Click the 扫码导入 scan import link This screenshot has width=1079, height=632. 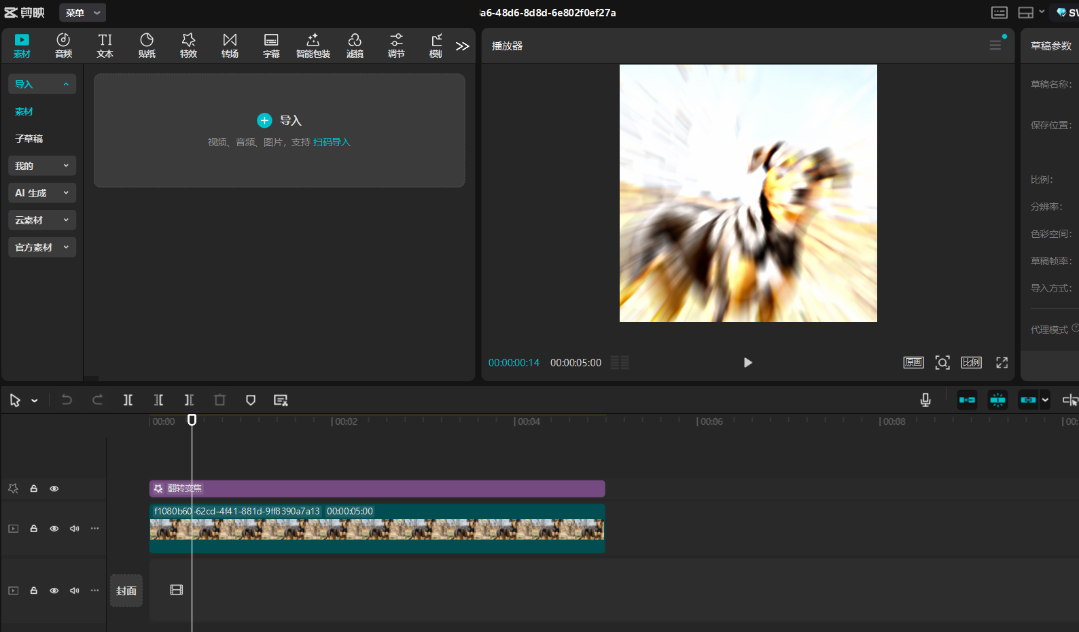pyautogui.click(x=332, y=142)
